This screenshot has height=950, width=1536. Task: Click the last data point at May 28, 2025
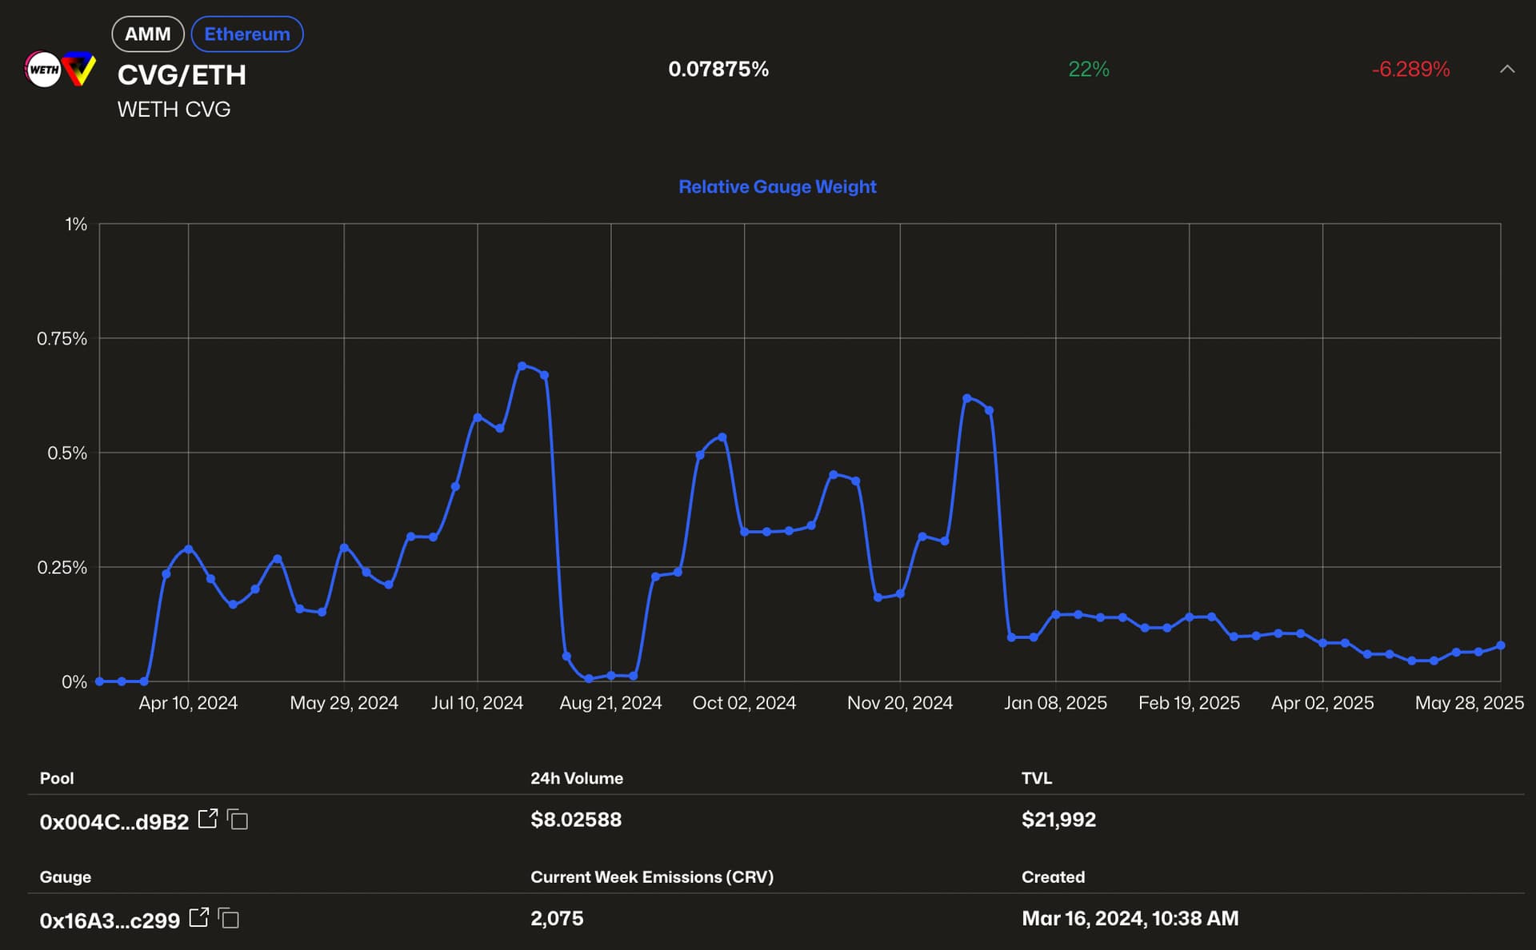click(1501, 645)
